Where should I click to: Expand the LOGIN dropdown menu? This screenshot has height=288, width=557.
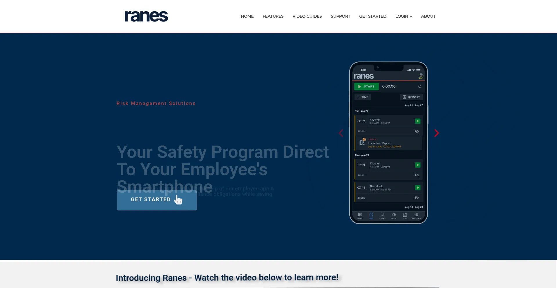pyautogui.click(x=404, y=16)
